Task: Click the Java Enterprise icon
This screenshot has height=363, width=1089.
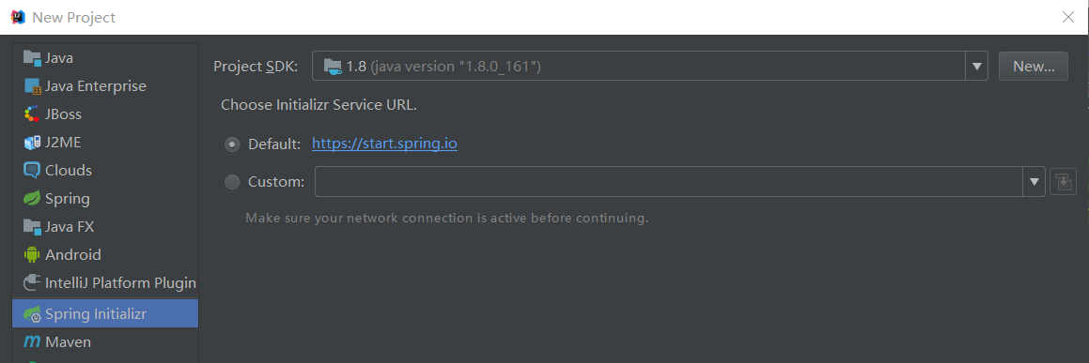Action: click(33, 86)
